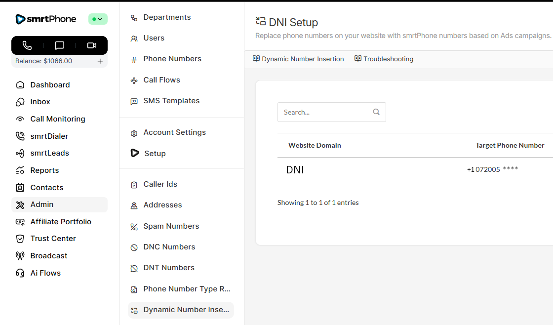
Task: Click the Setup play-arrow icon
Action: (x=134, y=153)
